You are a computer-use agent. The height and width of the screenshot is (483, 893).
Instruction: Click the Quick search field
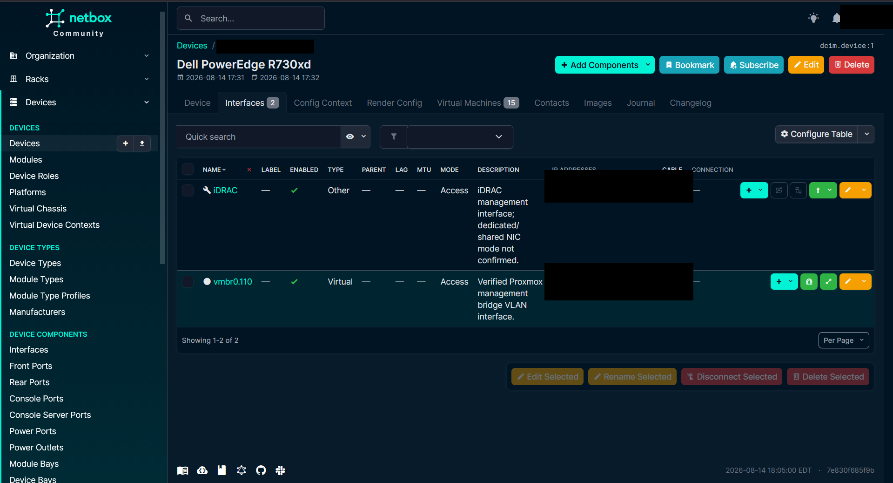pos(259,137)
